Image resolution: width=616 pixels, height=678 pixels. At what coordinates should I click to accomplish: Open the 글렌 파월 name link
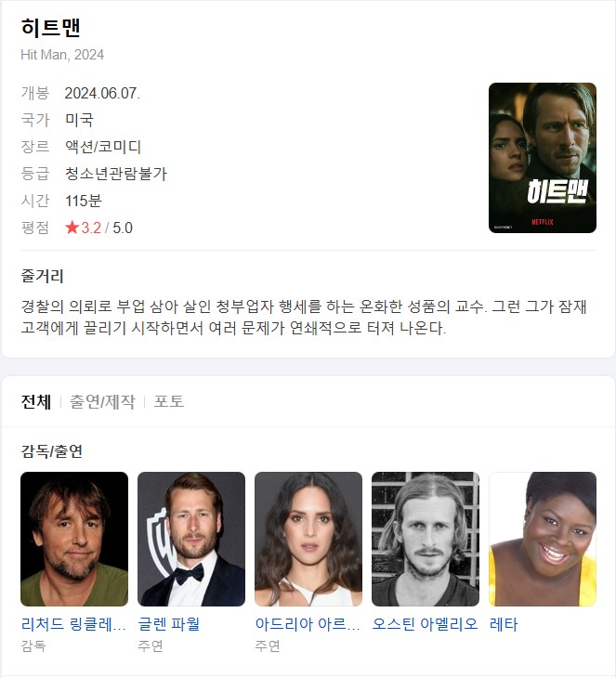click(169, 624)
